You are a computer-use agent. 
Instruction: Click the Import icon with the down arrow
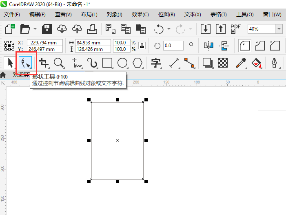tap(206, 29)
